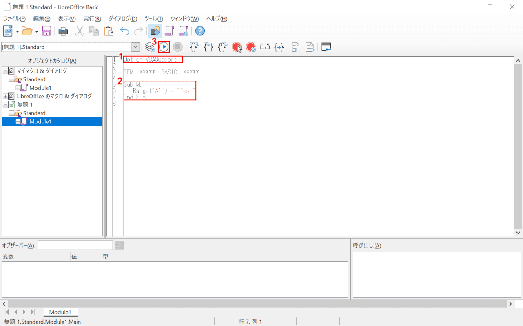Screen dimensions: 523x326
Task: Open the recent documents dropdown arrow beside Open
Action: [37, 31]
